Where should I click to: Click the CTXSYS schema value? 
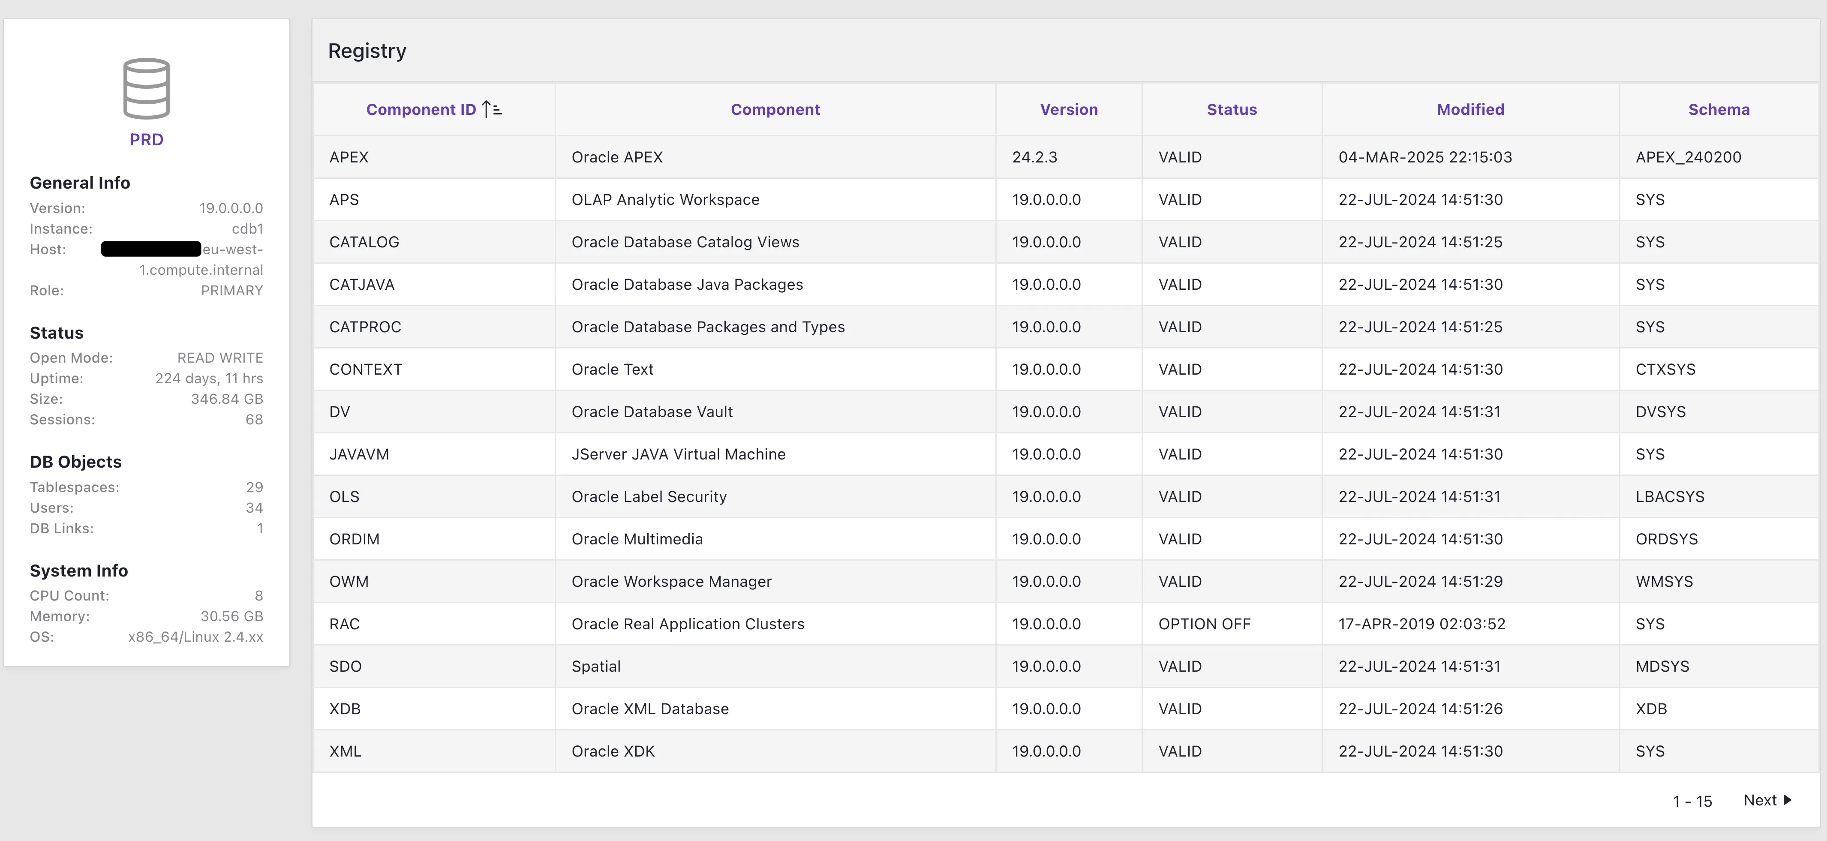click(1665, 369)
